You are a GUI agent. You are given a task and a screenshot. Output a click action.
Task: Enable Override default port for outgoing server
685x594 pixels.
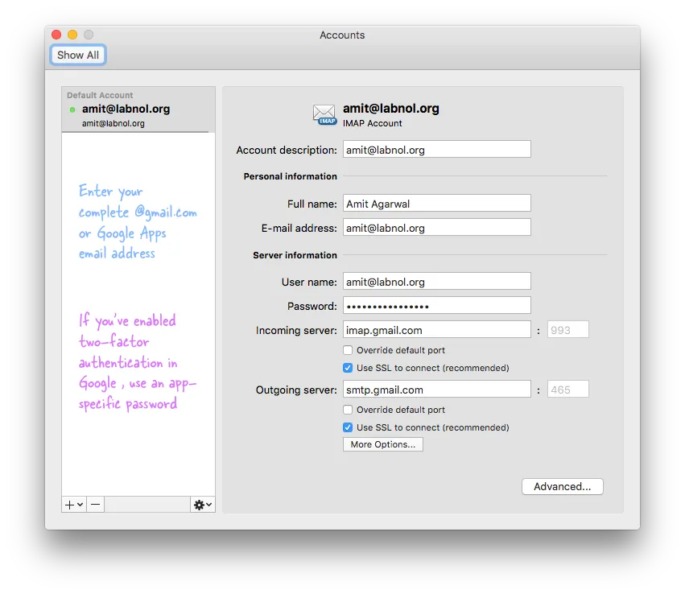tap(348, 410)
